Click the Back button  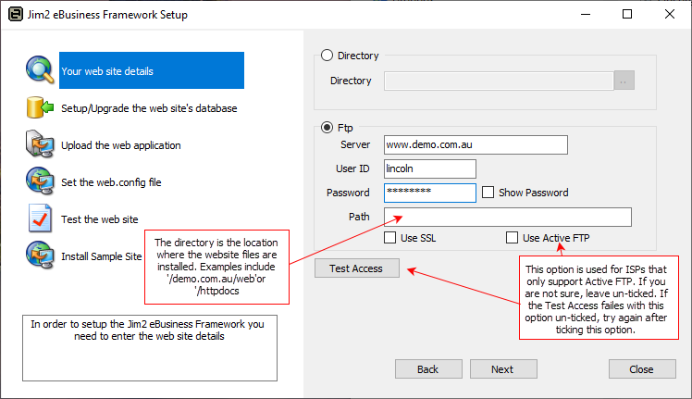pyautogui.click(x=428, y=368)
